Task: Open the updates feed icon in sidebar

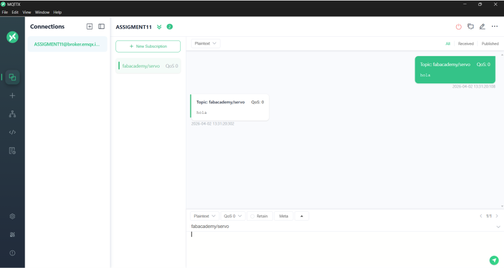Action: (x=12, y=235)
